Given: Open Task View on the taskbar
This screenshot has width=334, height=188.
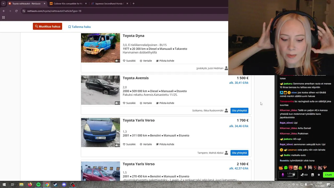Looking at the screenshot, I should click(12, 185).
